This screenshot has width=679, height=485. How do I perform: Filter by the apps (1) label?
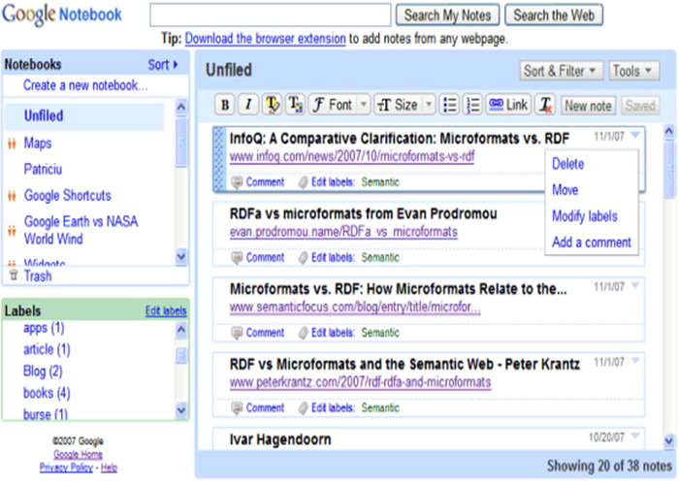tap(44, 328)
